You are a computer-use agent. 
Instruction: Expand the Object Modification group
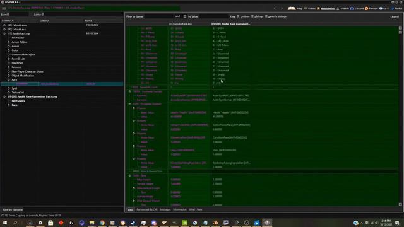8,76
